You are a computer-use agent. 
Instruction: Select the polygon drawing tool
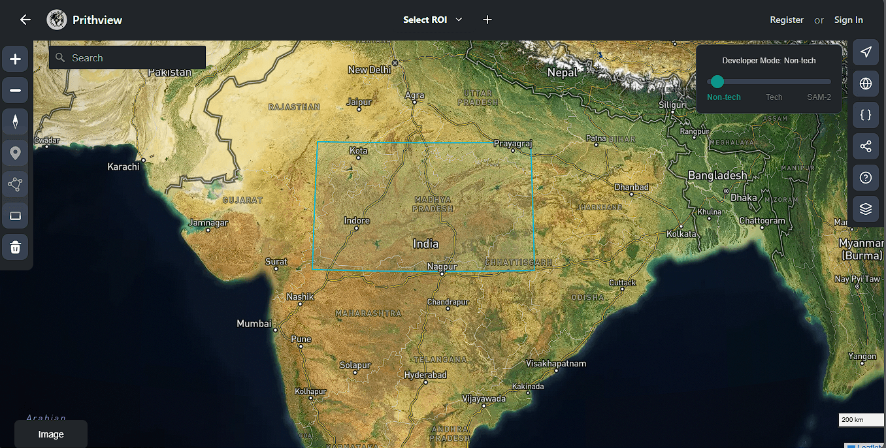tap(15, 184)
